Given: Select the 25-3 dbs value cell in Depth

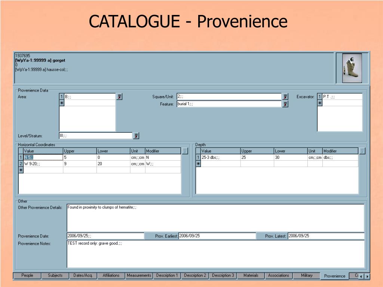Looking at the screenshot, I should click(221, 157).
